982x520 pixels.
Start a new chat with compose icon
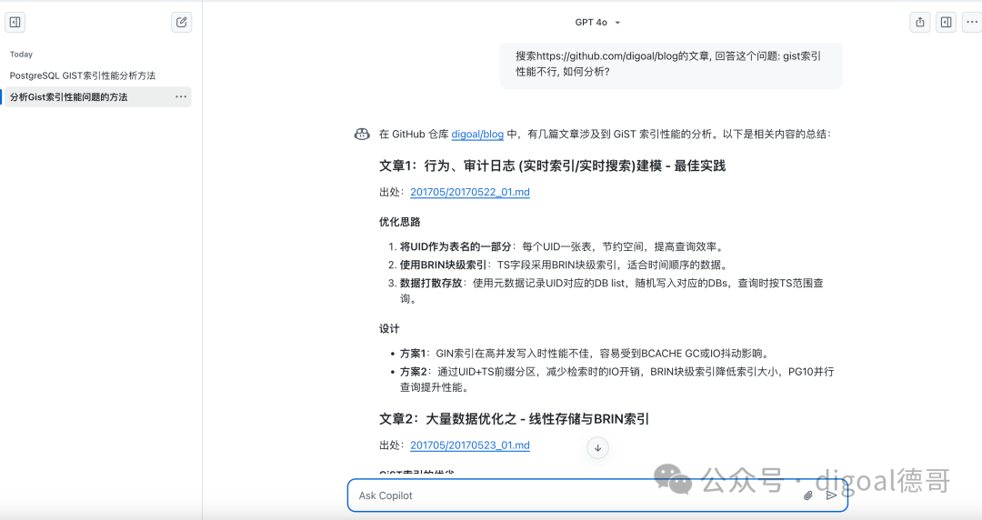click(x=181, y=23)
